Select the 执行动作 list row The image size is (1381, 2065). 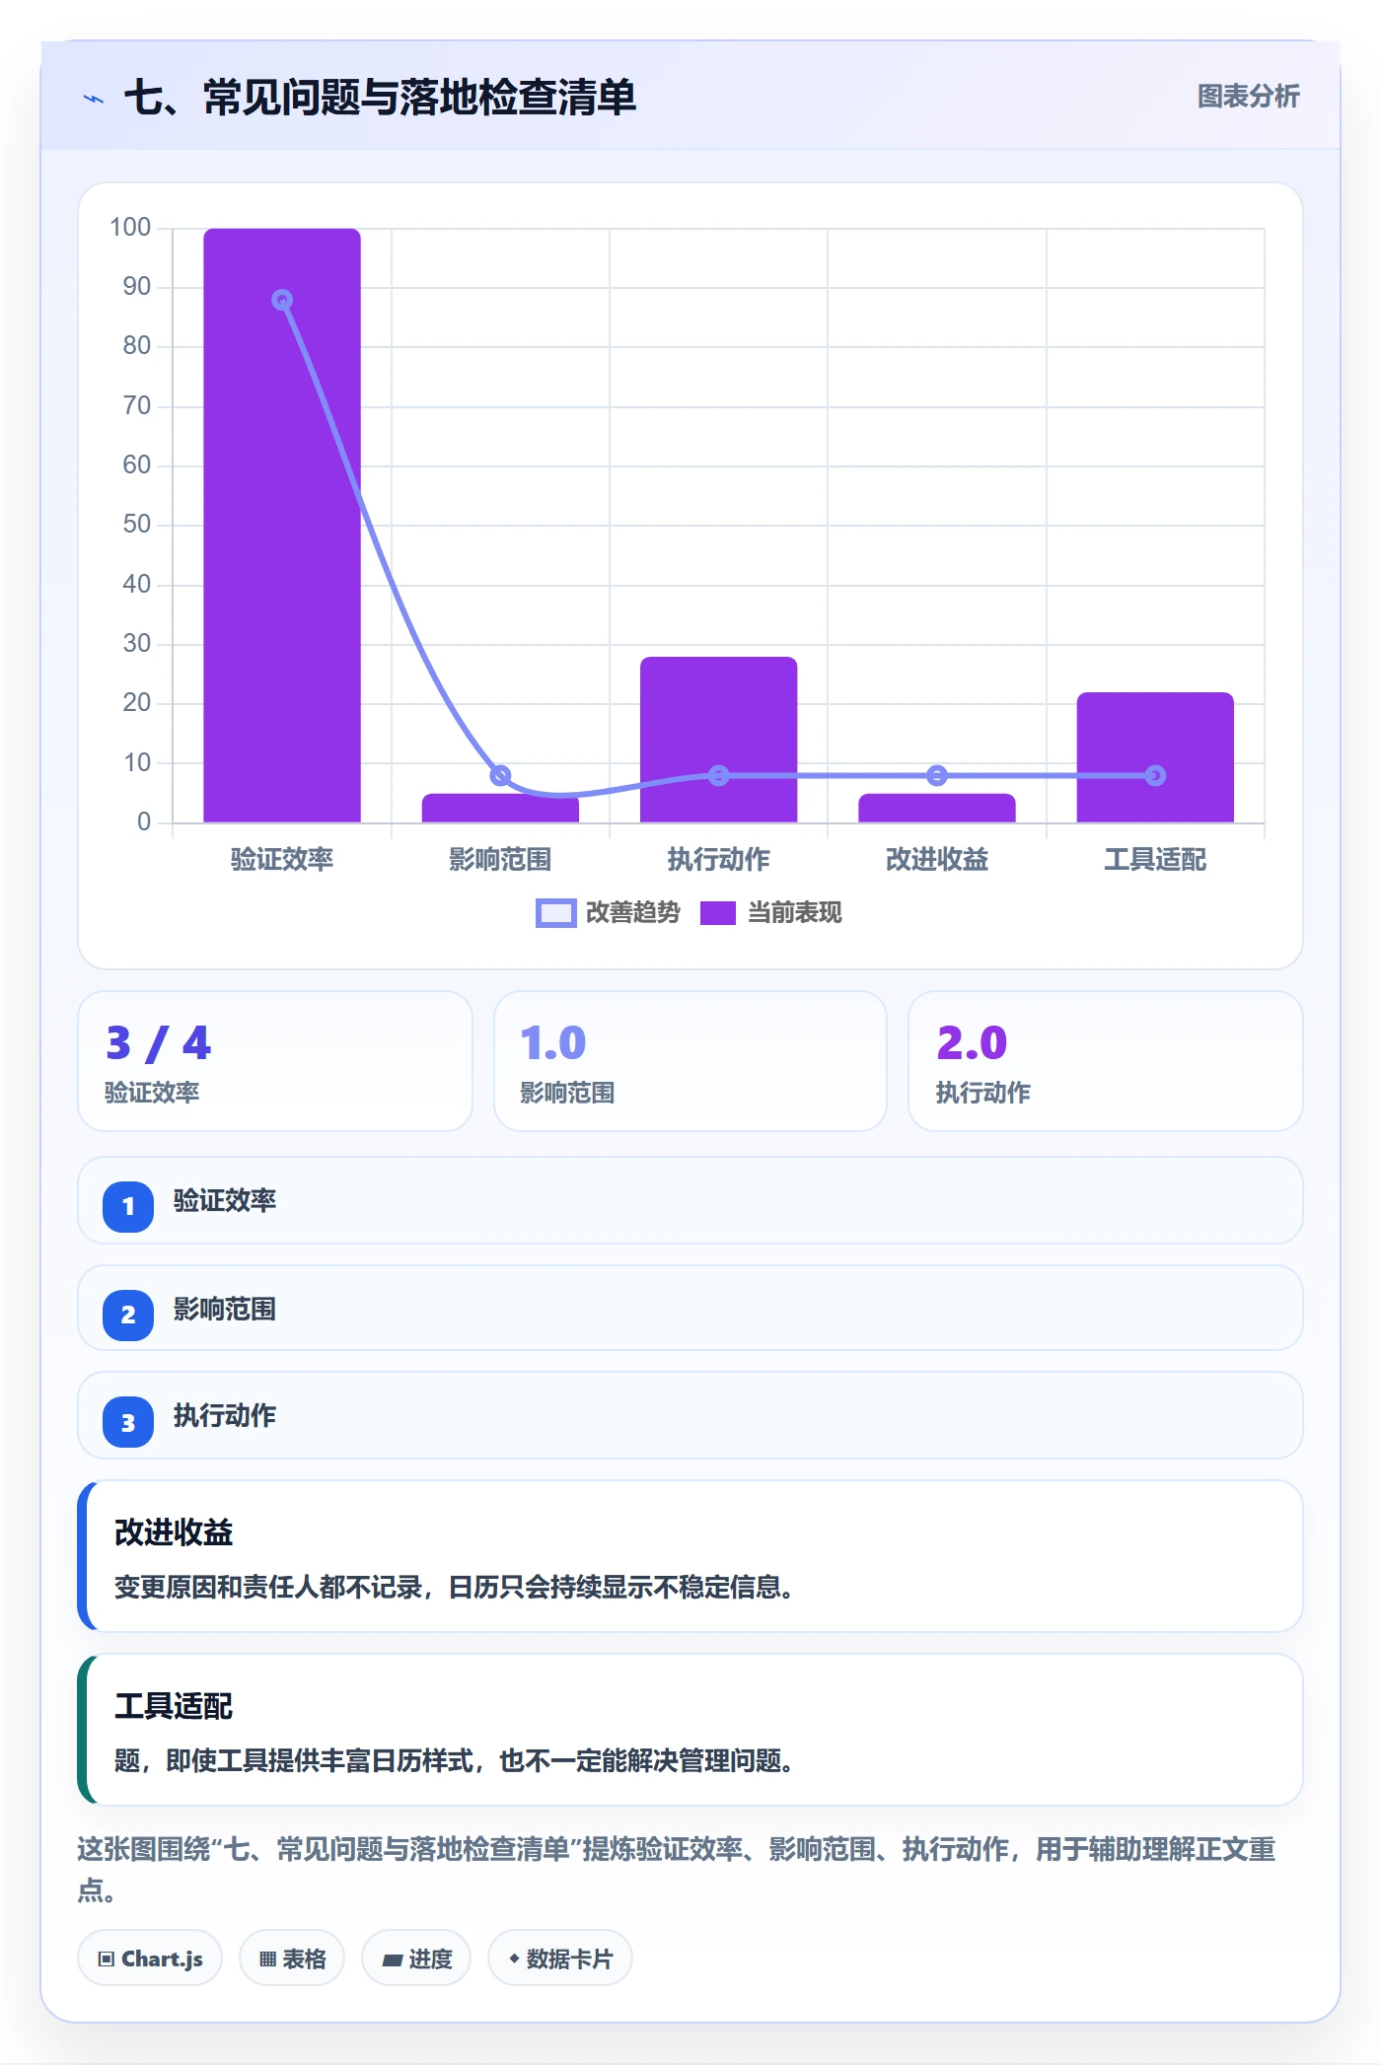[690, 1415]
